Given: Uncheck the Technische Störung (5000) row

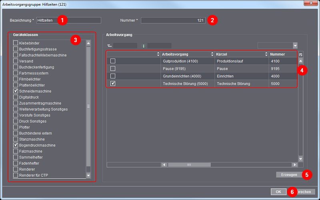Looking at the screenshot, I should [113, 84].
